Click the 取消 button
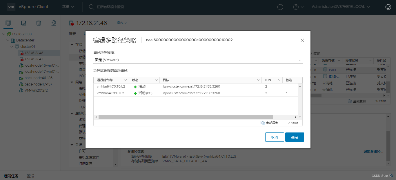Image resolution: width=396 pixels, height=180 pixels. pyautogui.click(x=275, y=137)
